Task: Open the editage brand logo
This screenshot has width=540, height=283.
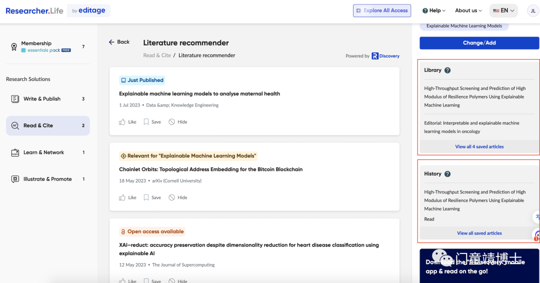Action: point(89,10)
